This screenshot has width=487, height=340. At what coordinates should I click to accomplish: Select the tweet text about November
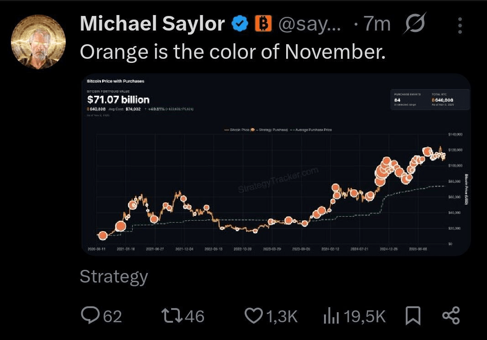point(232,52)
